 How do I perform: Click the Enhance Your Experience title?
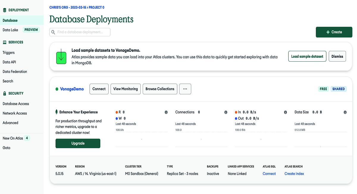tap(79, 112)
